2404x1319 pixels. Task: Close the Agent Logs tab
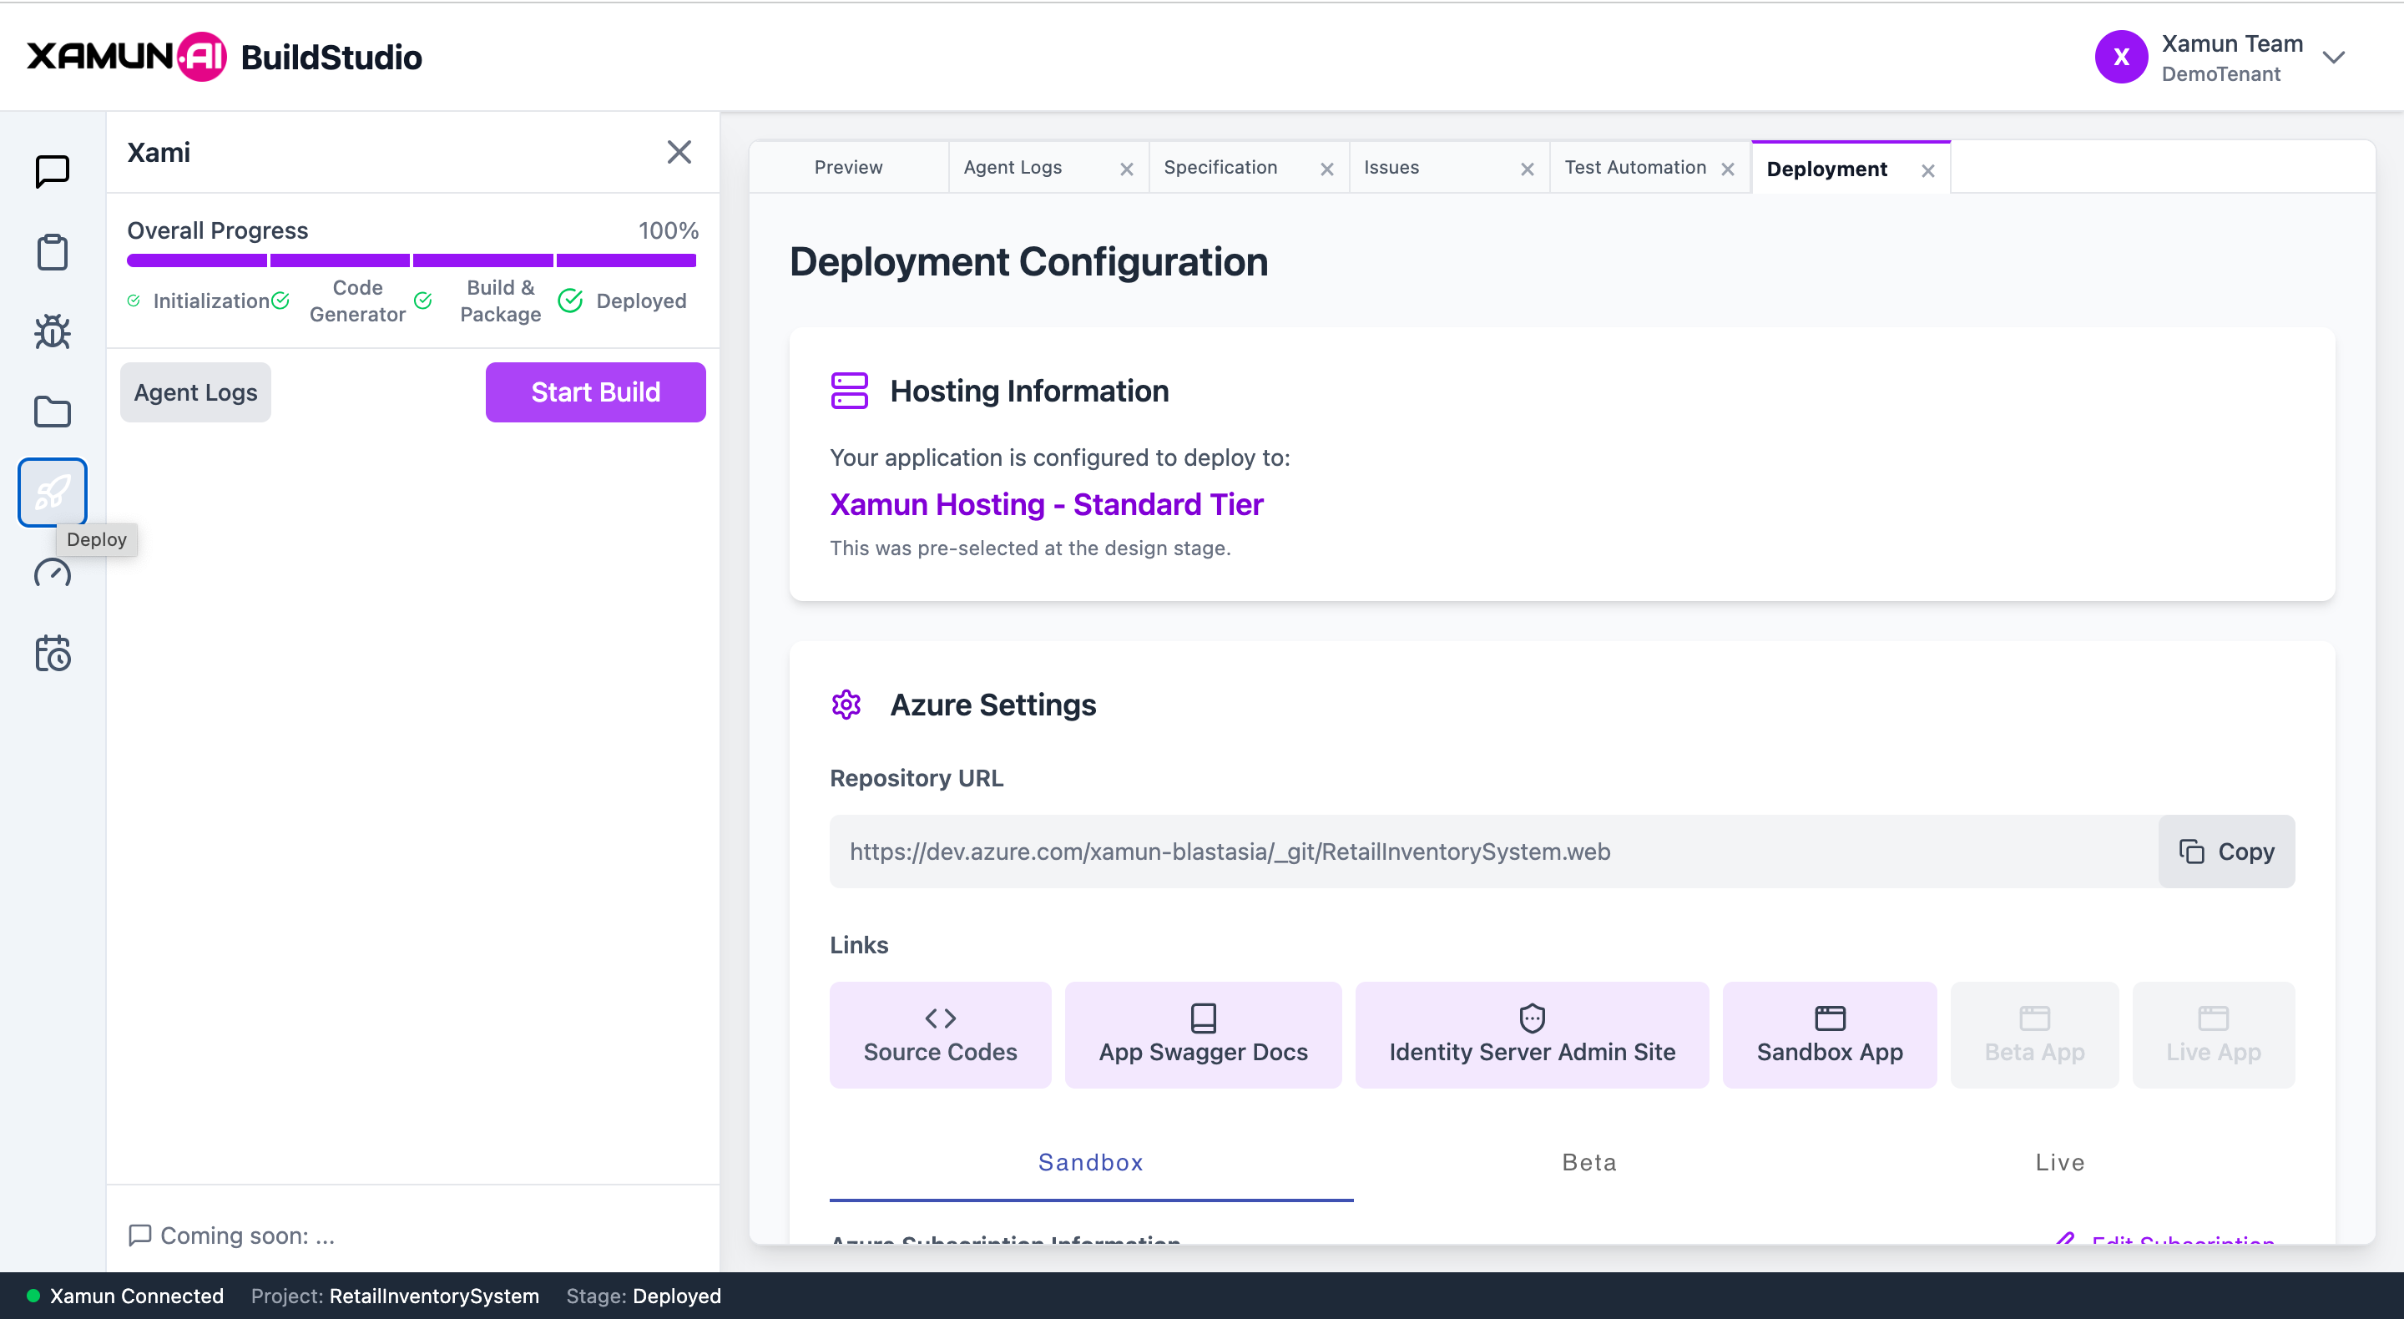[1126, 169]
